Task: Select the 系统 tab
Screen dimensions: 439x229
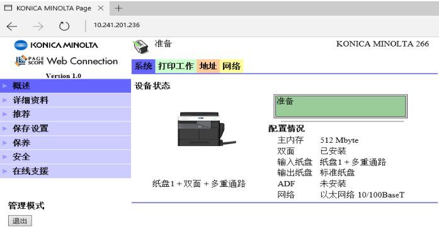Action: 144,66
